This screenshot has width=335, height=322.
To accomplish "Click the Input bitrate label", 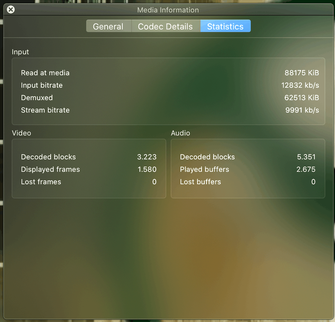I will (41, 85).
